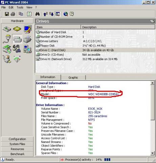Open the Tools menu

tap(20, 7)
